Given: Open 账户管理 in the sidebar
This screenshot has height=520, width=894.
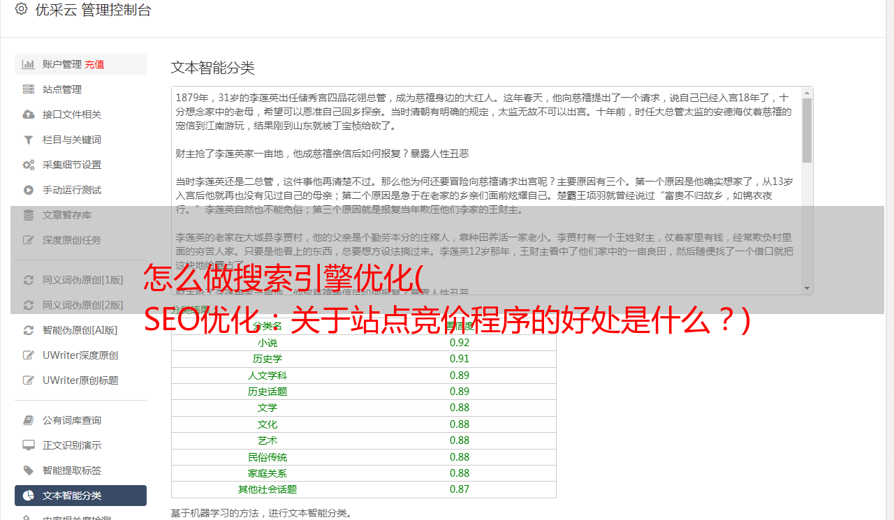Looking at the screenshot, I should pyautogui.click(x=81, y=64).
